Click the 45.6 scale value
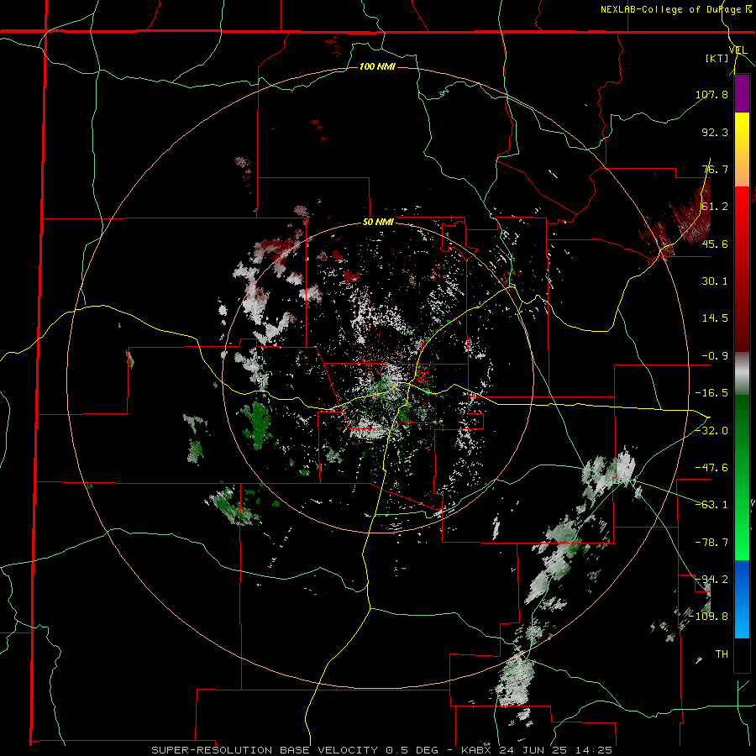The image size is (756, 756). click(715, 244)
